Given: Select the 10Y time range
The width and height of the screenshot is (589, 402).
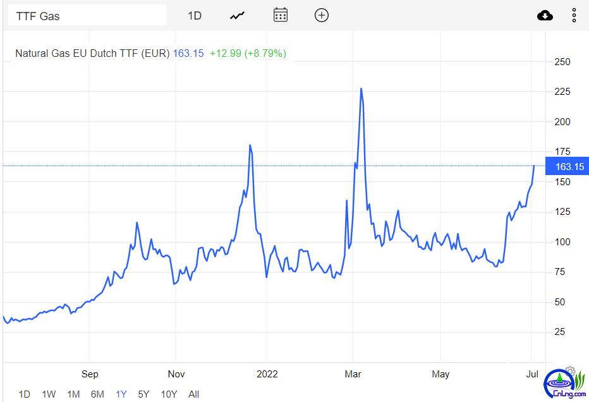Looking at the screenshot, I should (169, 394).
